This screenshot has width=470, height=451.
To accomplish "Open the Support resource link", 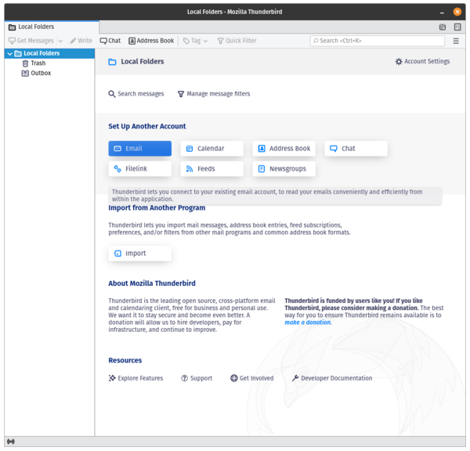I will pyautogui.click(x=197, y=378).
